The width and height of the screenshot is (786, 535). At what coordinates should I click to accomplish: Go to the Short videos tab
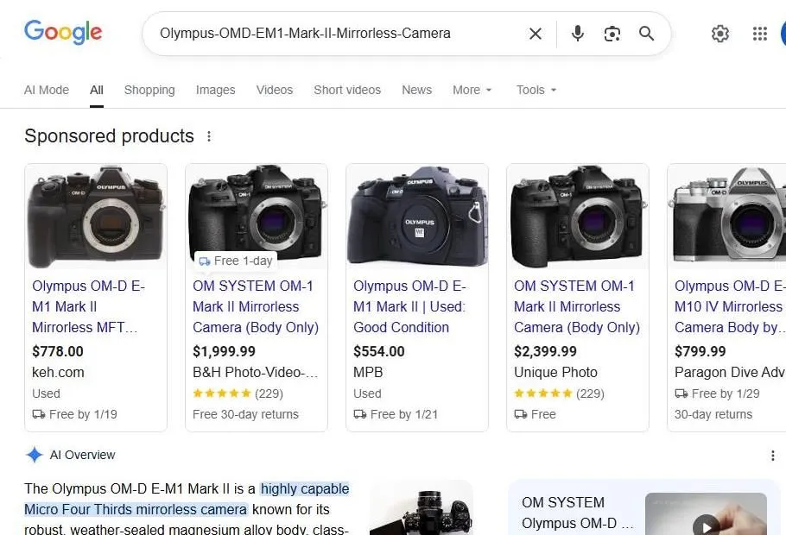(347, 90)
